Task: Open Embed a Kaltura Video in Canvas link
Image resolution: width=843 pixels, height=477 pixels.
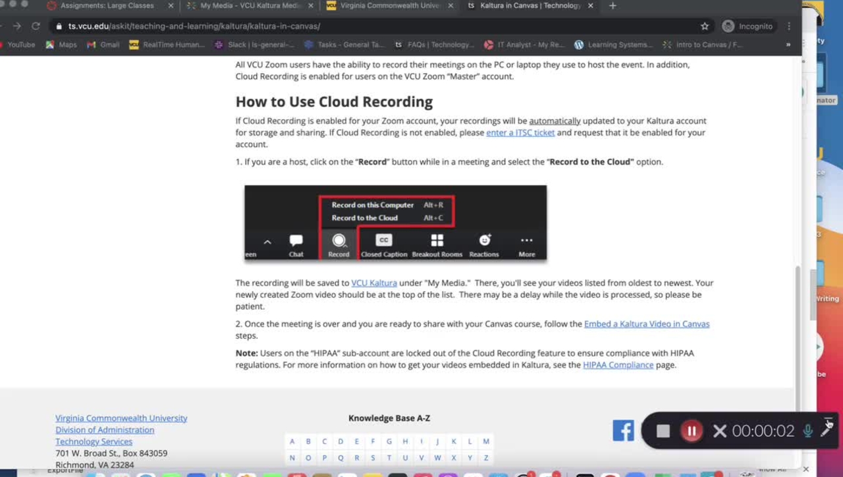Action: point(647,323)
